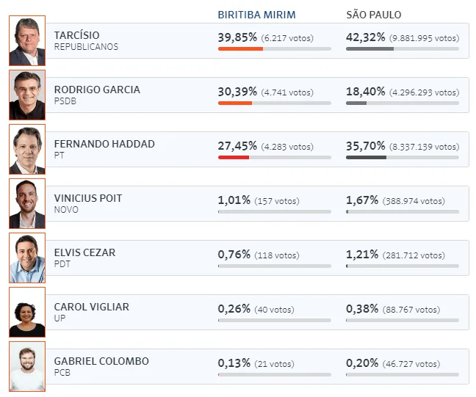
Task: Click the Rodrigo Garcia name
Action: pyautogui.click(x=97, y=90)
